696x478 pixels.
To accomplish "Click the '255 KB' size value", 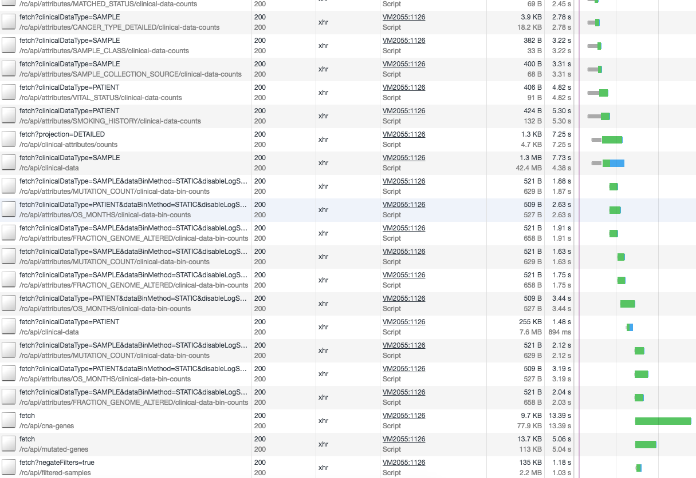I will point(530,322).
